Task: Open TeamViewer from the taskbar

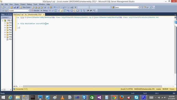Action: coord(84,97)
